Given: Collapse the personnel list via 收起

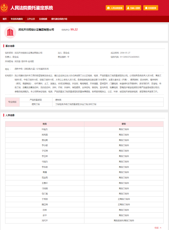Looking at the screenshot, I should tap(158, 228).
